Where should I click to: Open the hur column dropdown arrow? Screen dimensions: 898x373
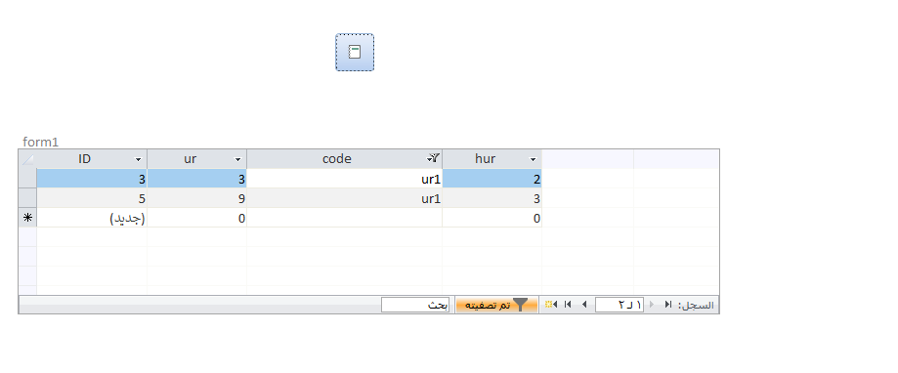pyautogui.click(x=533, y=159)
